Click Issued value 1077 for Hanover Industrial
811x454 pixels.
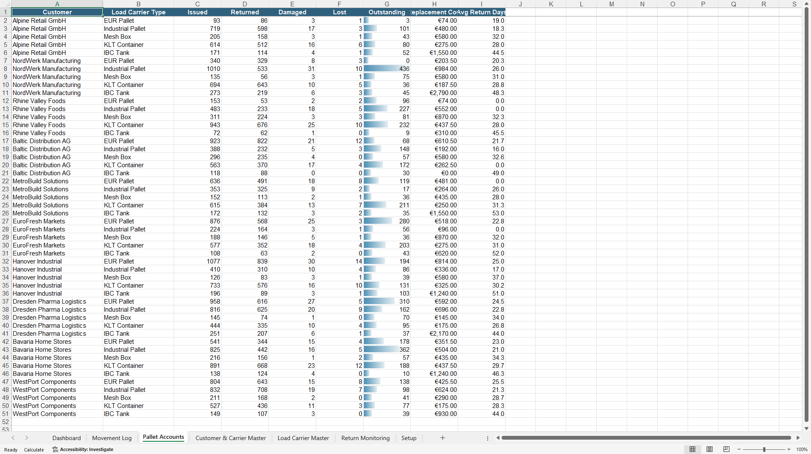coord(197,261)
